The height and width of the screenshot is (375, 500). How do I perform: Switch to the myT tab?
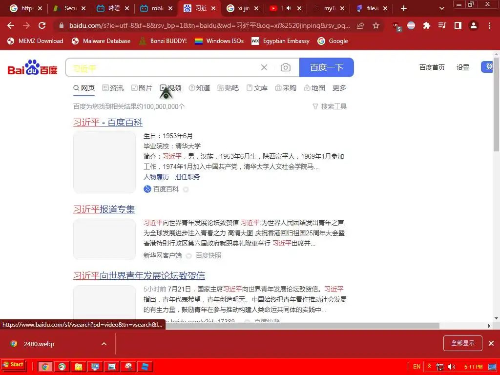329,8
